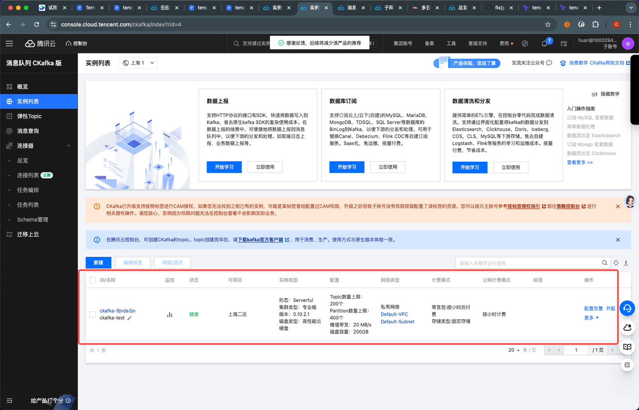Open the card icon next to the bell

coord(564,43)
